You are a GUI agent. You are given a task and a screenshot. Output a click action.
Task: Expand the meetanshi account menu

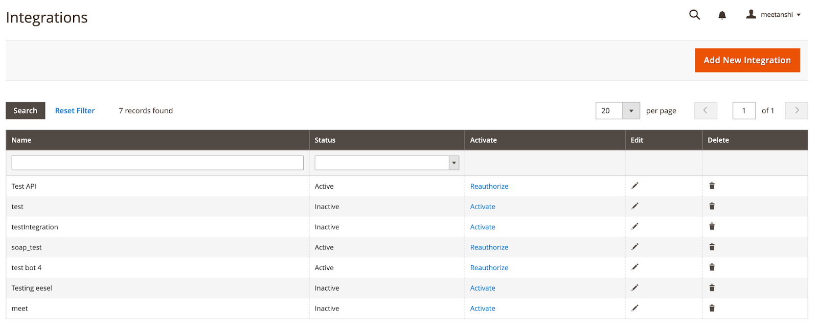click(x=774, y=15)
